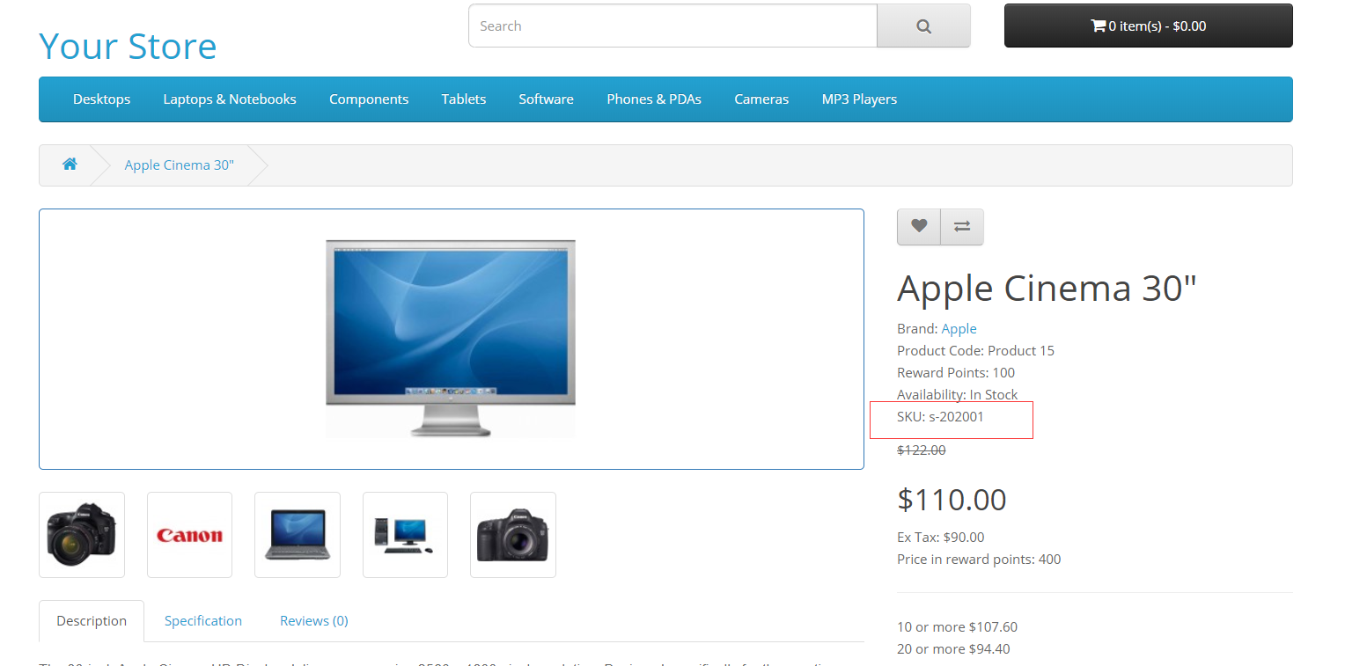Click the 20 or more $94.40 discount

[x=953, y=649]
